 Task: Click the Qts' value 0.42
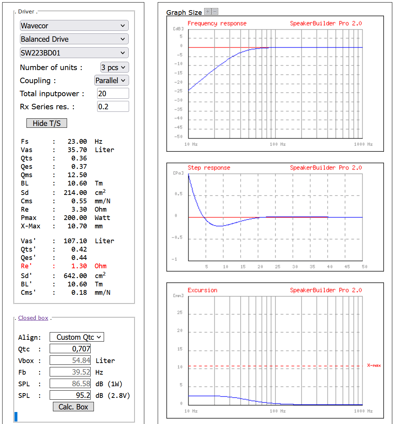pyautogui.click(x=79, y=249)
